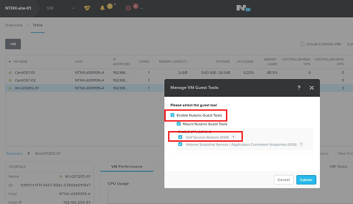Screen dimensions: 353x204
Task: Click the CentOS7-02 status dot
Action: click(10, 80)
